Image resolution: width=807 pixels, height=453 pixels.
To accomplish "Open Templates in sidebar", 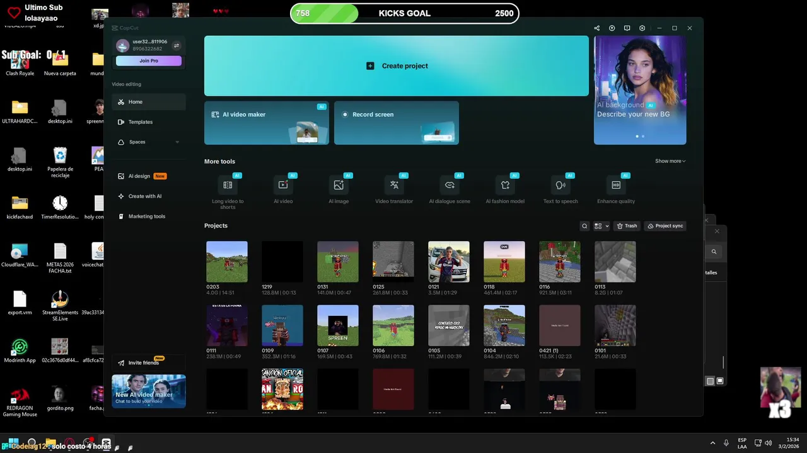I will (x=149, y=122).
